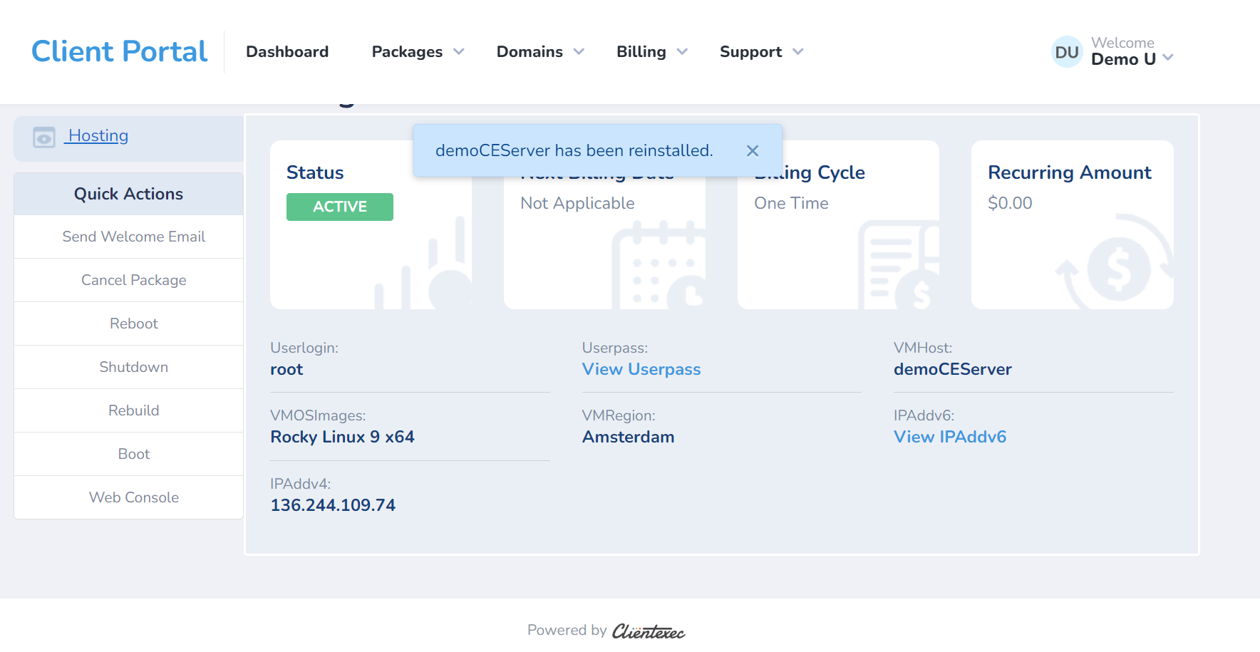This screenshot has height=652, width=1260.
Task: Click the Status card chart icon
Action: pos(423,264)
